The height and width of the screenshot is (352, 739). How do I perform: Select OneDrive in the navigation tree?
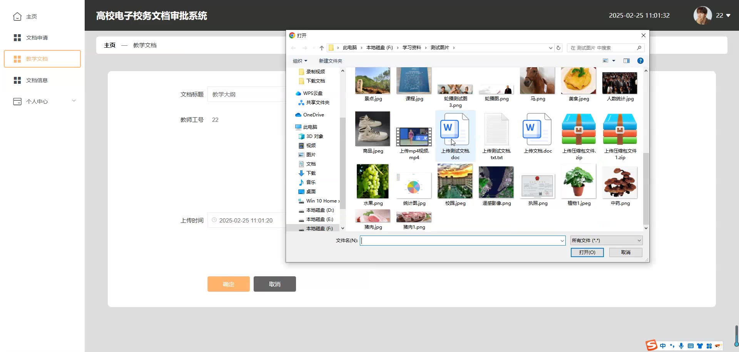313,115
